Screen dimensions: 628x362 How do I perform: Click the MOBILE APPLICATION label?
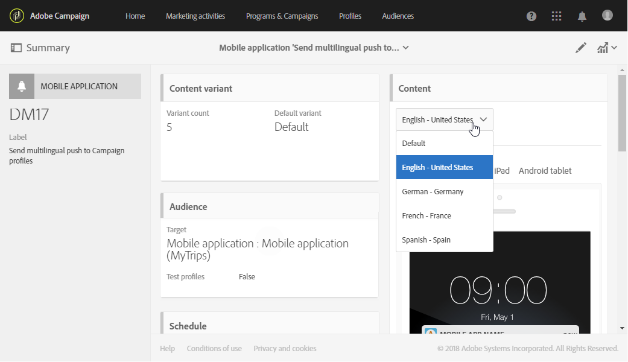point(79,86)
